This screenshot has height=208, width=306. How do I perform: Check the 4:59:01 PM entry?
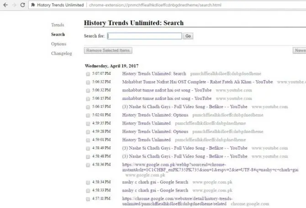pos(88,140)
